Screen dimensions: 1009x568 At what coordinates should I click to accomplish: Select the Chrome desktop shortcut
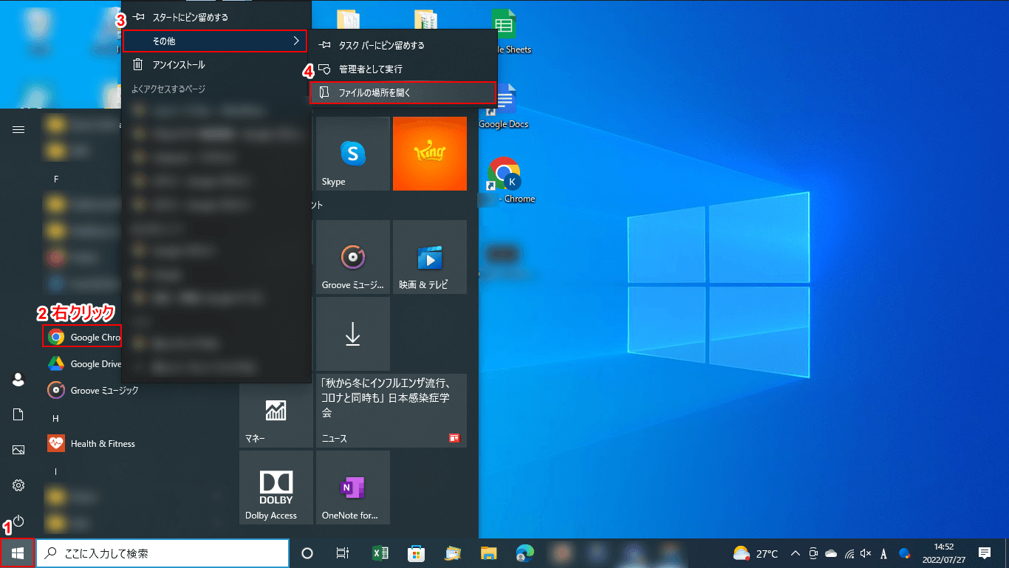pyautogui.click(x=507, y=181)
